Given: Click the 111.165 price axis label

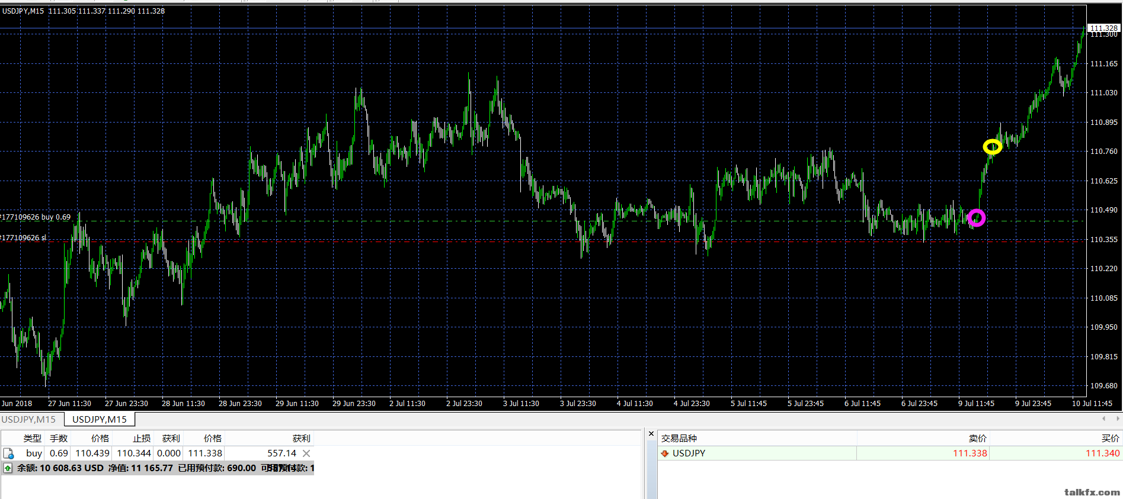Looking at the screenshot, I should tap(1104, 63).
